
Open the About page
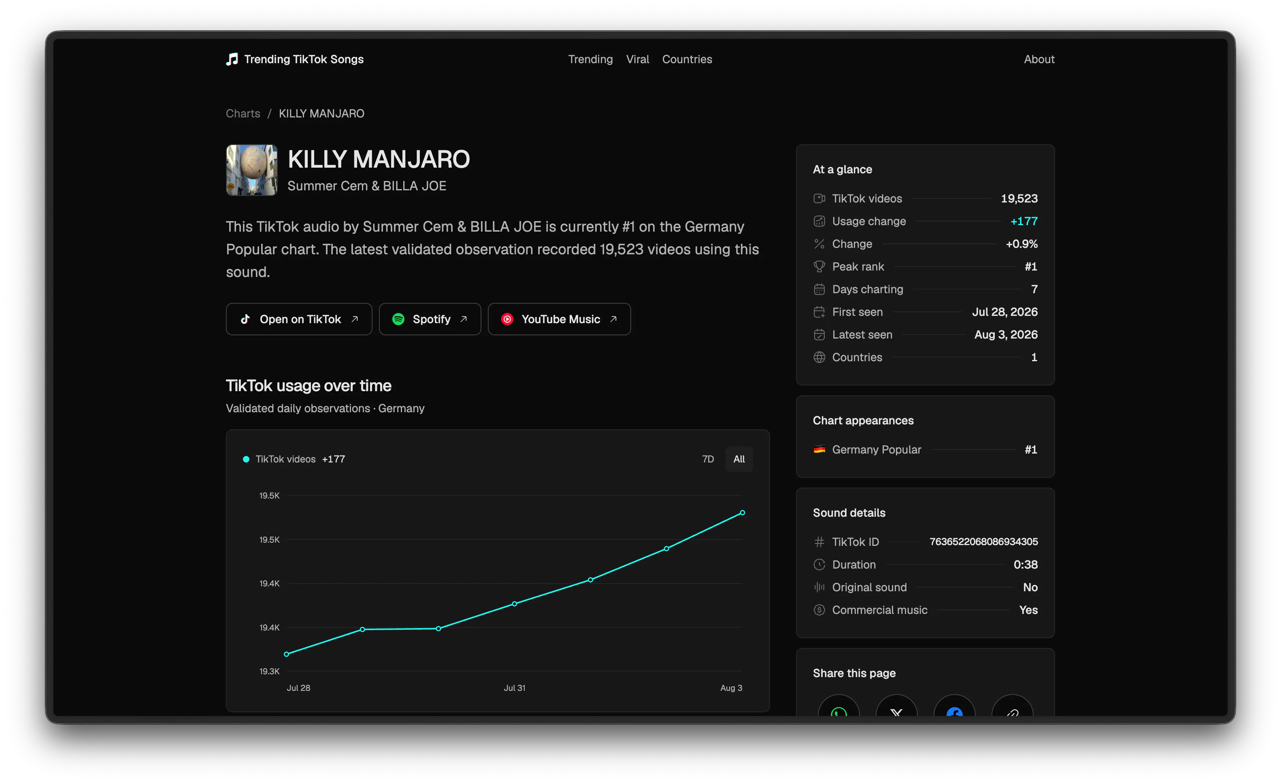1039,59
